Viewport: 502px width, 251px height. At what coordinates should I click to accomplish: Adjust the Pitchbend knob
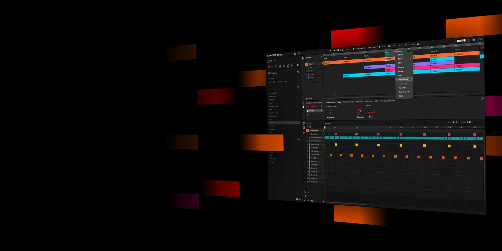coord(360,112)
